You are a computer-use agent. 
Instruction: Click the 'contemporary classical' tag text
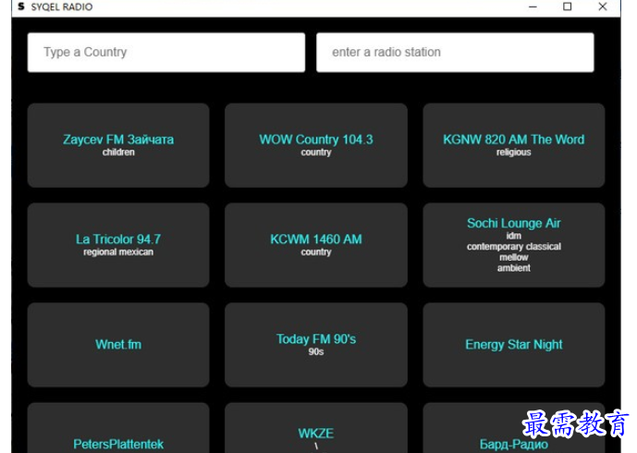513,247
